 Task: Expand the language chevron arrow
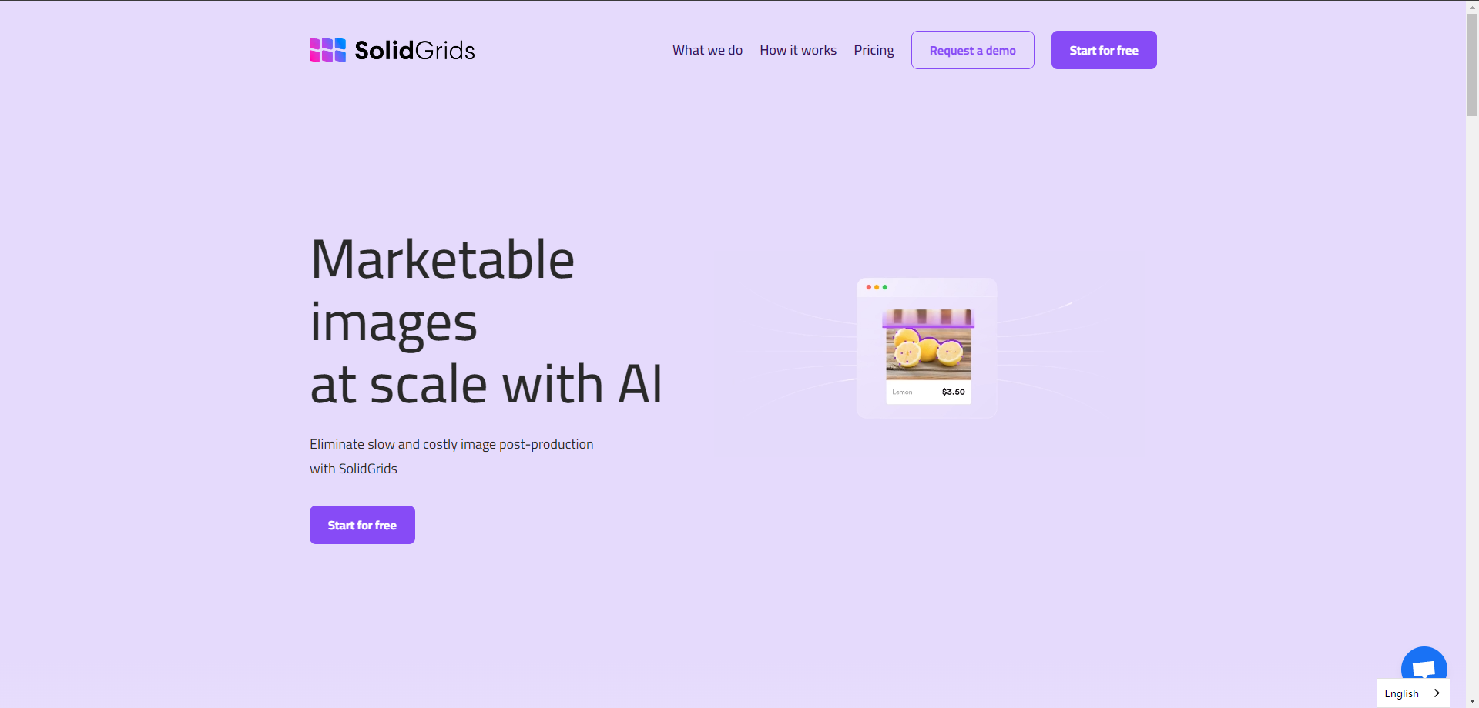point(1437,693)
